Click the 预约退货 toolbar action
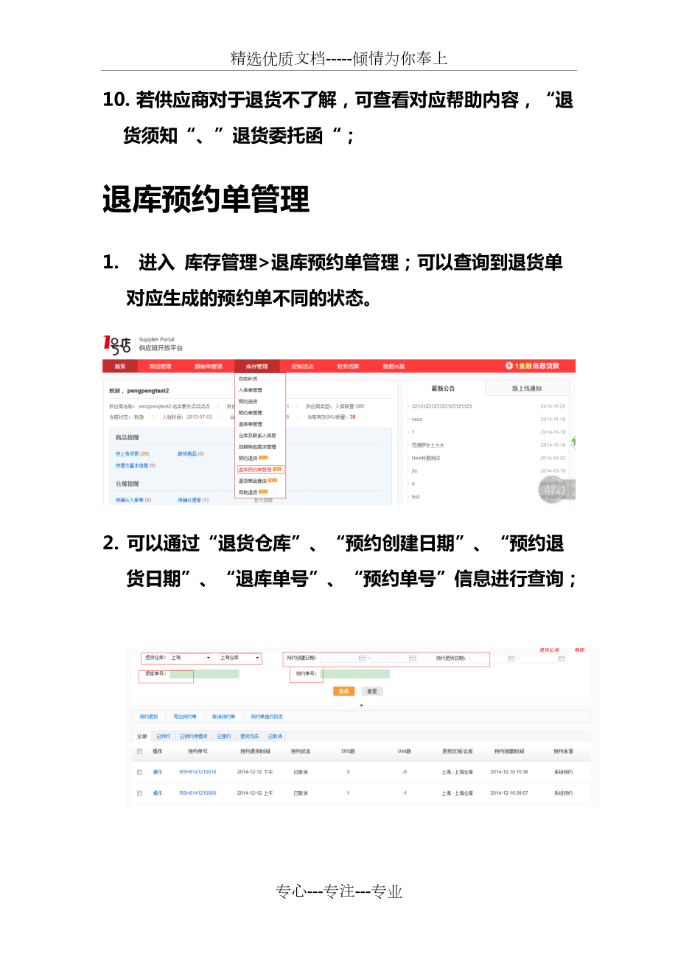This screenshot has width=678, height=960. coord(149,717)
